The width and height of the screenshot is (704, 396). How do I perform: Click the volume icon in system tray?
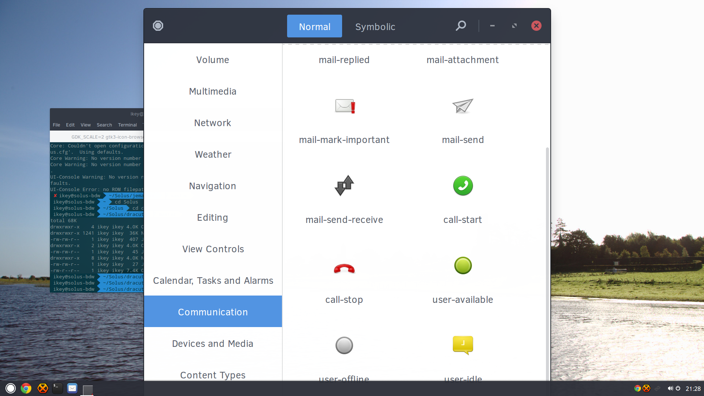(x=670, y=388)
